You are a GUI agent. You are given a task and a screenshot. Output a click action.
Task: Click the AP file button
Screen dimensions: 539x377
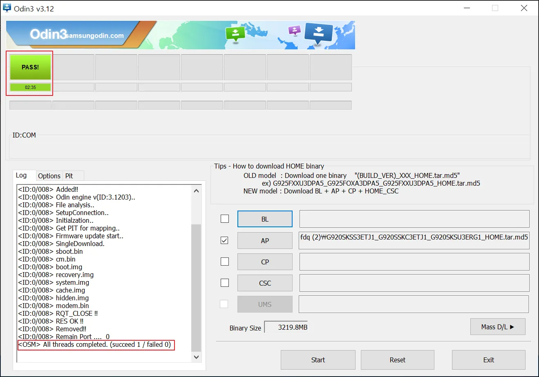coord(265,241)
